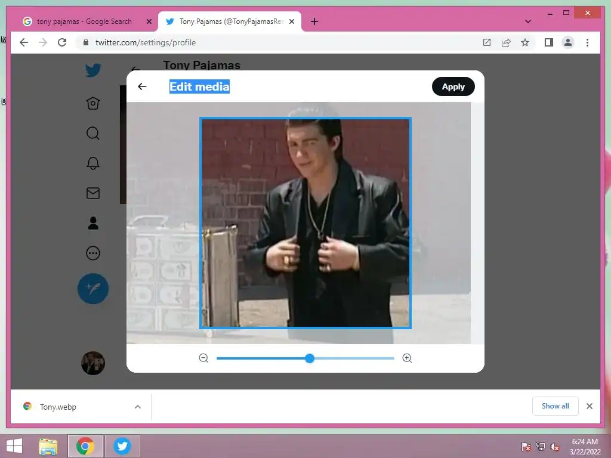Open Twitter home via bird logo

click(93, 70)
